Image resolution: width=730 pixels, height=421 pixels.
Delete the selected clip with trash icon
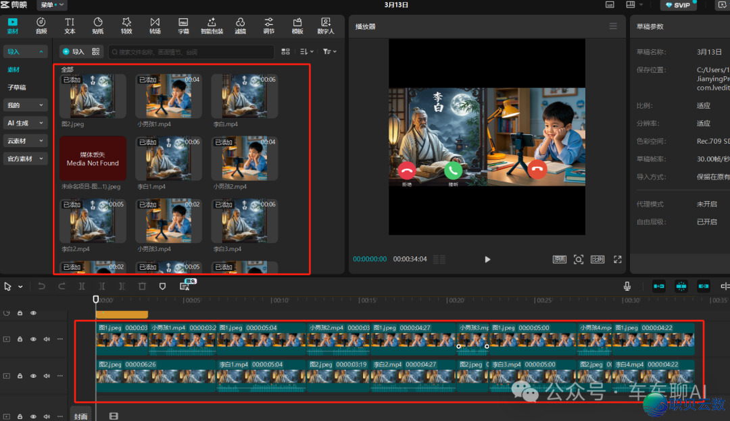(142, 286)
